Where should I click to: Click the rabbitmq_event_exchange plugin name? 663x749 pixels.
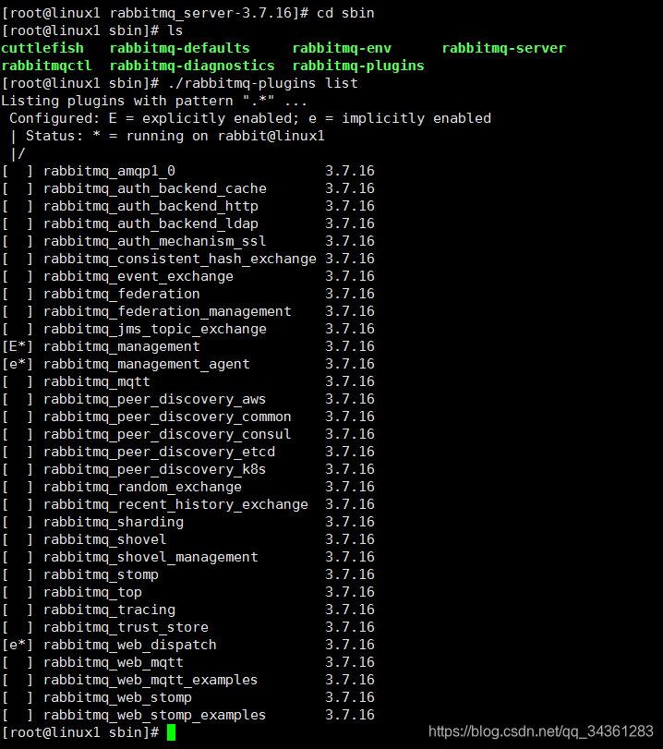[x=138, y=276]
